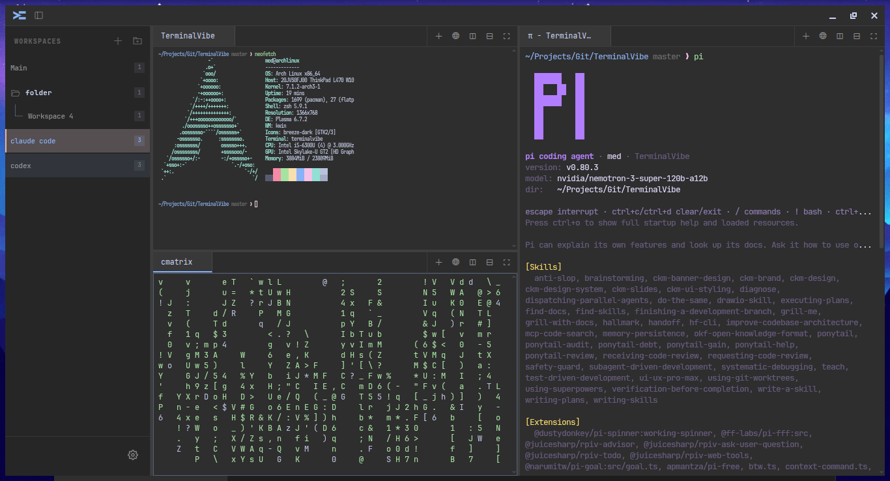Screen dimensions: 890x481
Task: Split cmatrix pane vertically
Action: 473,262
